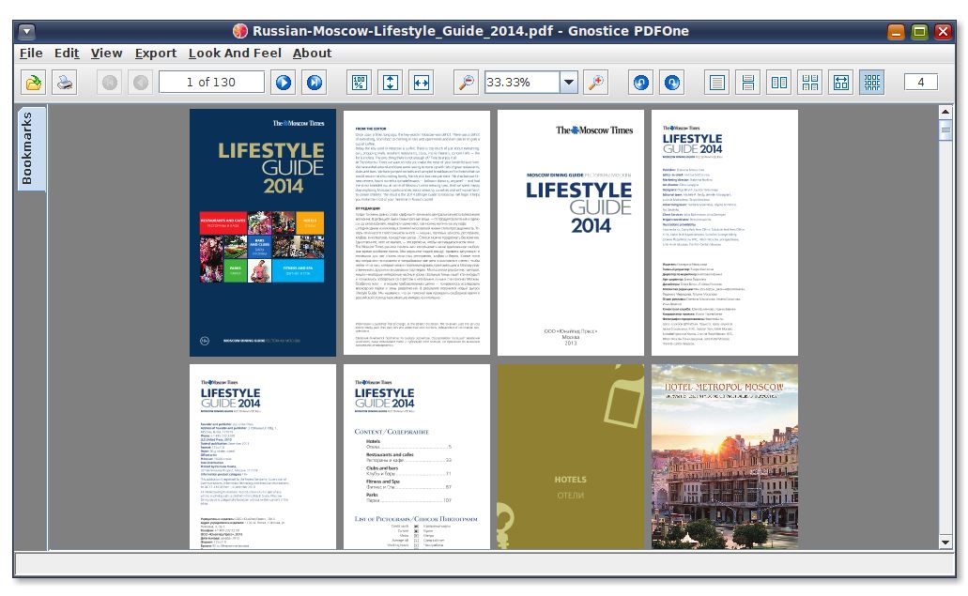
Task: Open the zoom percentage dropdown arrow
Action: tap(569, 82)
